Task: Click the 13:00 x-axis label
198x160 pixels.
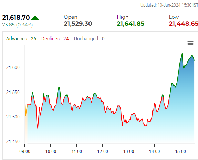Action: [x=128, y=151]
